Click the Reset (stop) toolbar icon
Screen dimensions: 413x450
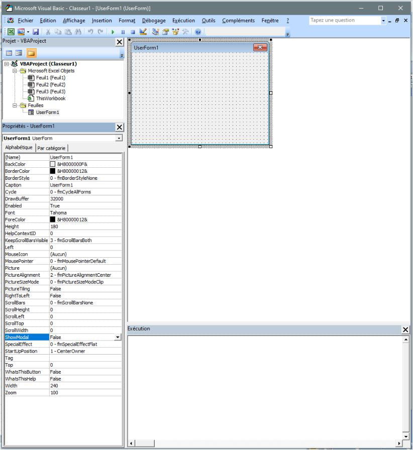pyautogui.click(x=133, y=32)
